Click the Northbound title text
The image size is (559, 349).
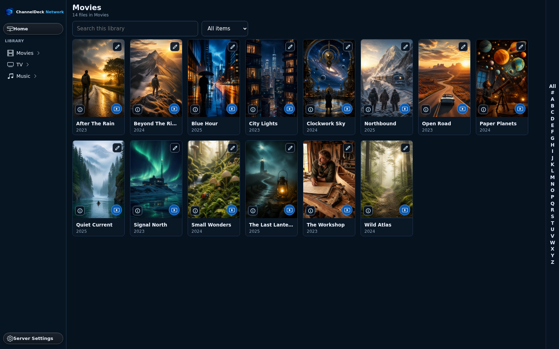(x=380, y=124)
